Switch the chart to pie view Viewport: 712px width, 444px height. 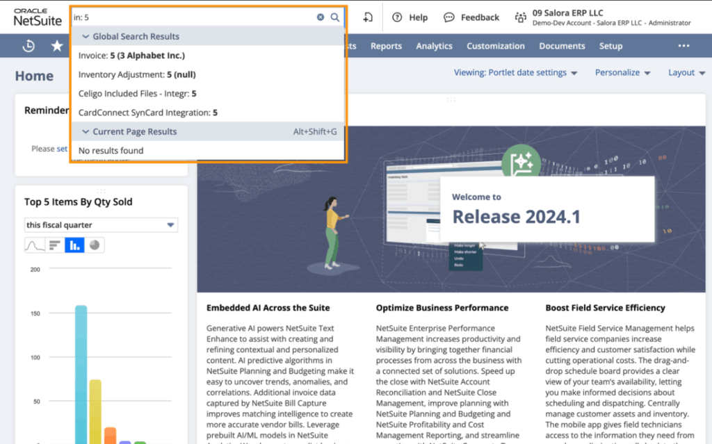95,245
